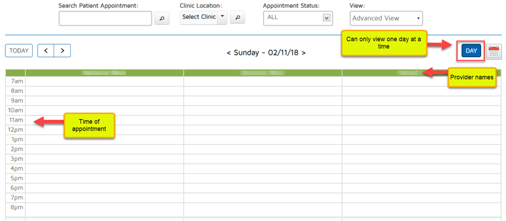The height and width of the screenshot is (221, 506).
Task: Select the DAY view button
Action: coord(471,51)
